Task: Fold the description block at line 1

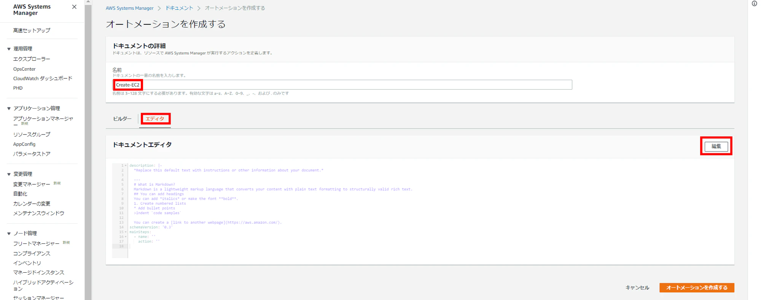Action: (x=126, y=166)
